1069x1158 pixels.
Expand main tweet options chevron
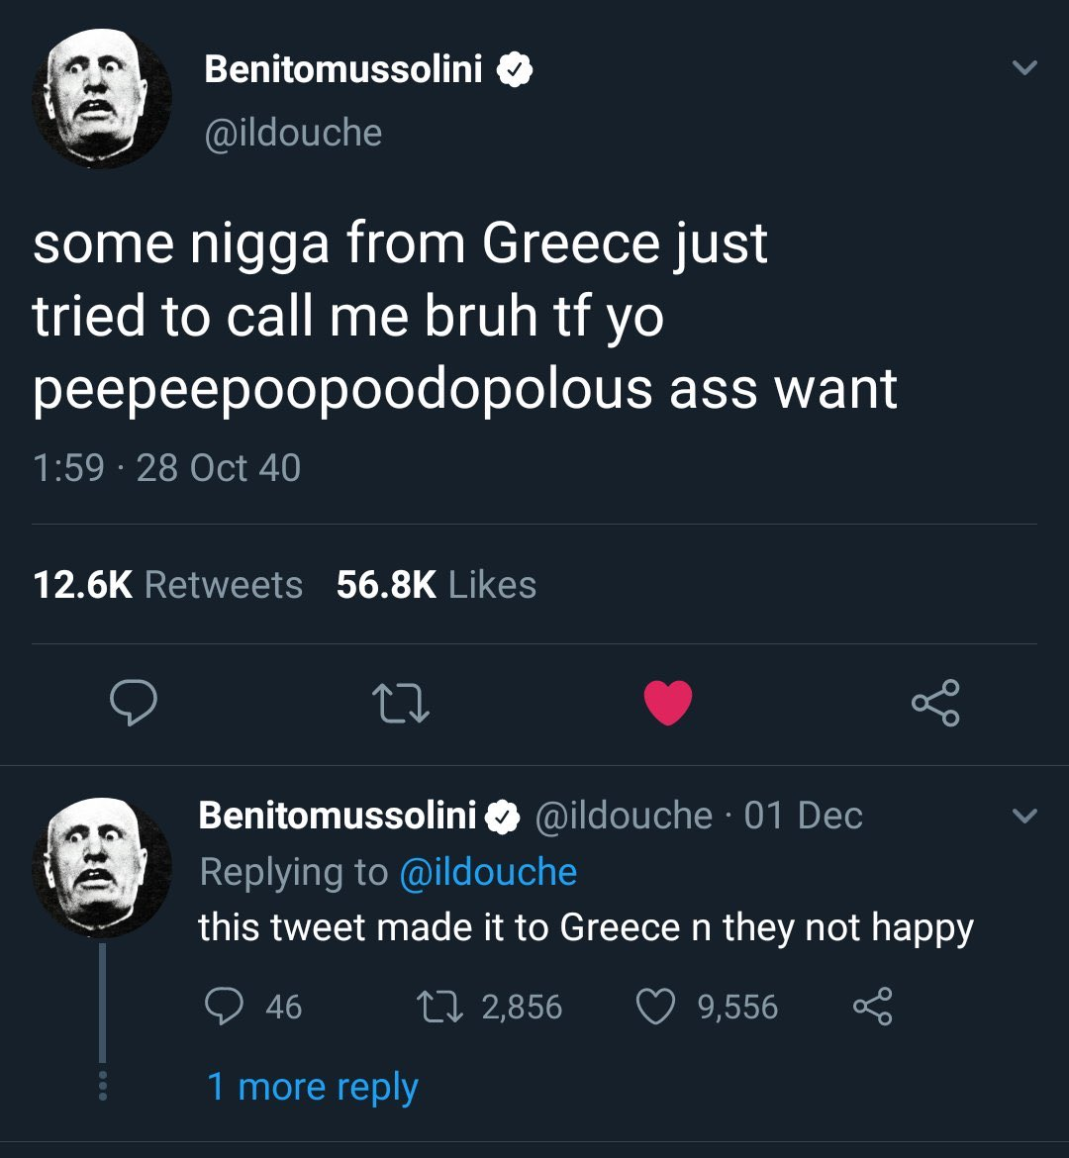click(1024, 68)
